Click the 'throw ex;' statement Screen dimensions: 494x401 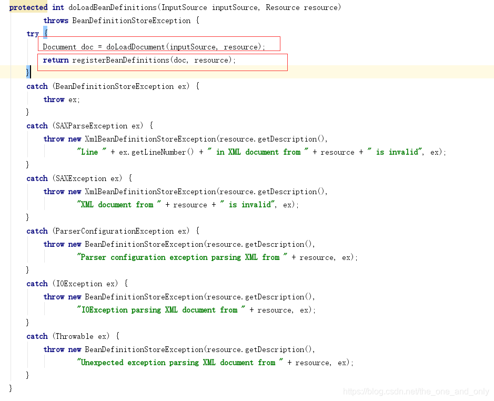tap(62, 99)
